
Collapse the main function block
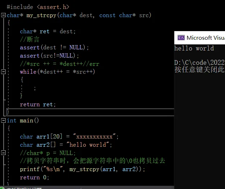click(x=4, y=121)
